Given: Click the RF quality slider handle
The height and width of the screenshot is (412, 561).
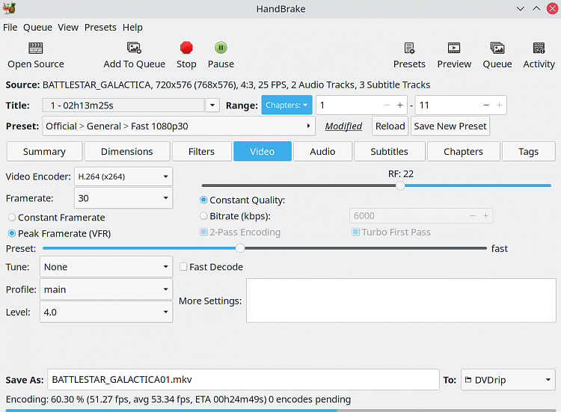Looking at the screenshot, I should [x=400, y=185].
